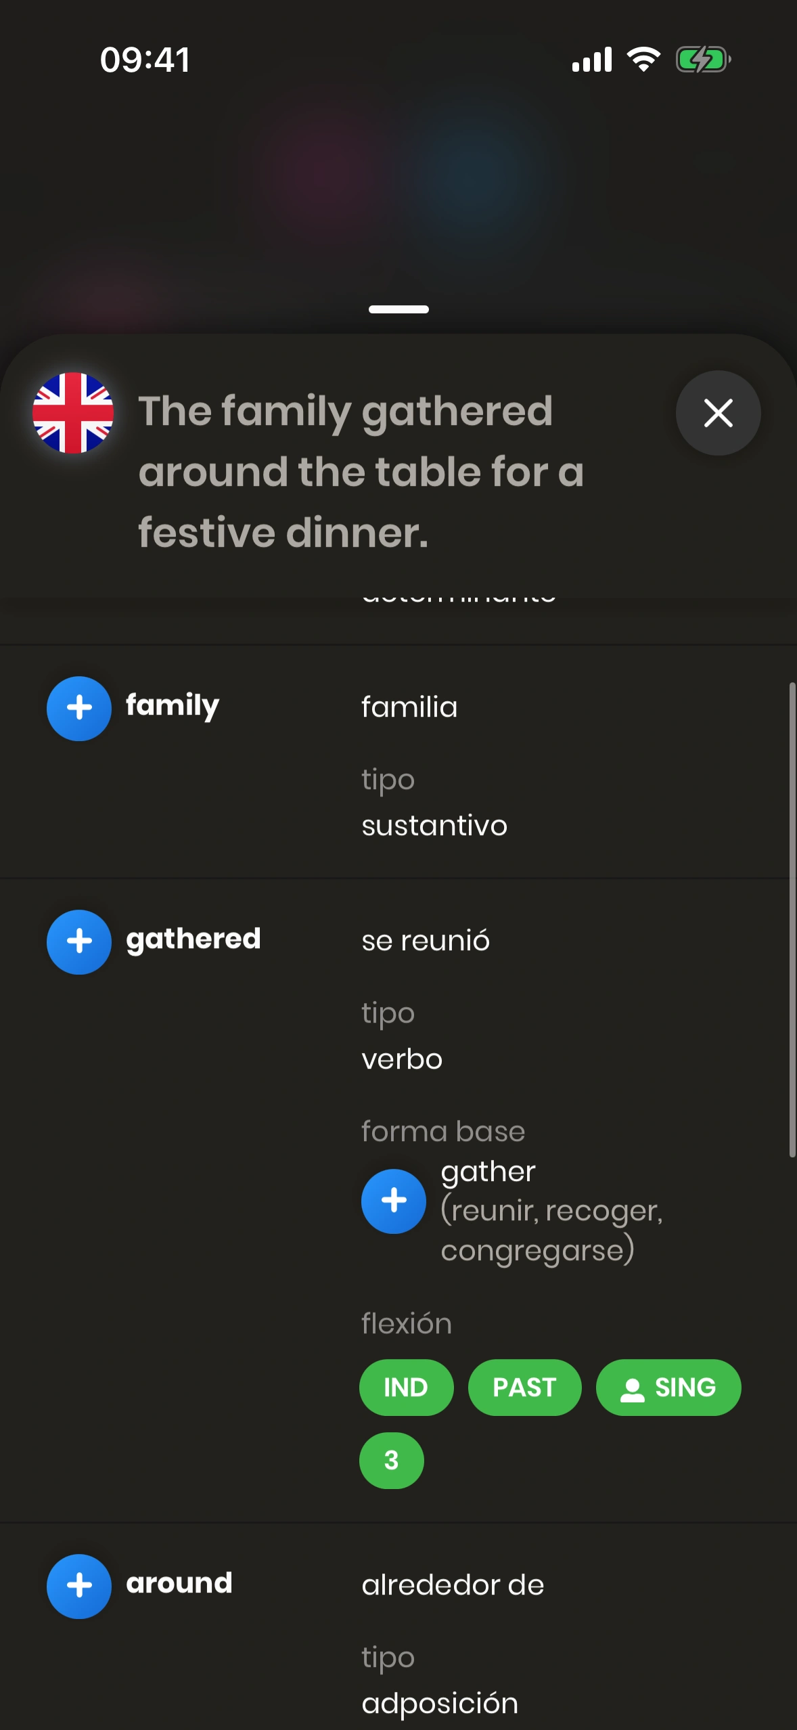This screenshot has height=1730, width=797.
Task: Close the sentence breakdown panel
Action: tap(718, 413)
